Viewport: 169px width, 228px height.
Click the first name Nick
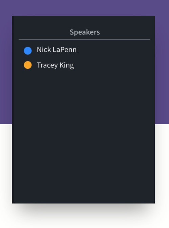point(44,50)
